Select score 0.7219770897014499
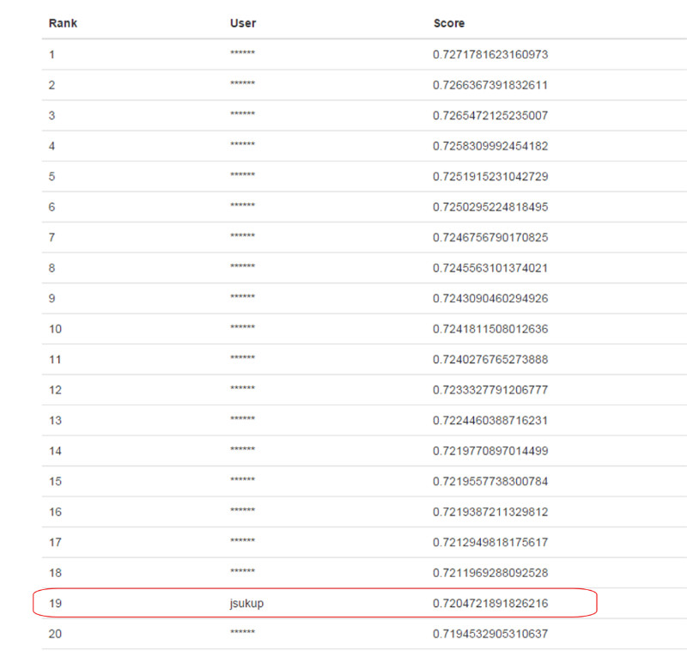687x651 pixels. tap(490, 451)
